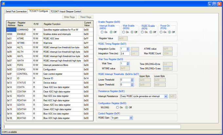Enable WLONG with the On radio
Viewport: 223px width, 135px height.
117,107
